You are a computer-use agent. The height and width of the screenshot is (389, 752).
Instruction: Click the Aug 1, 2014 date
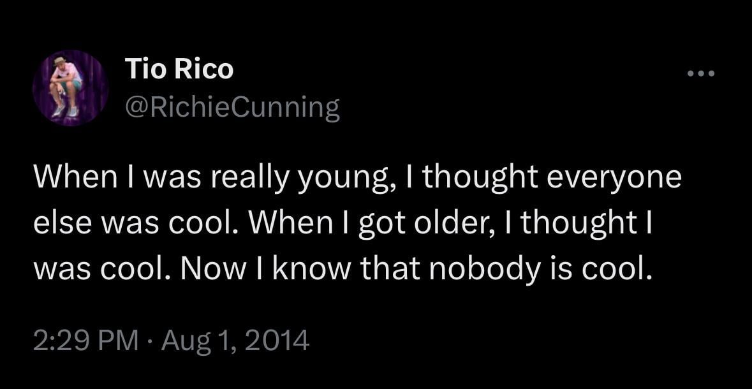pos(235,340)
